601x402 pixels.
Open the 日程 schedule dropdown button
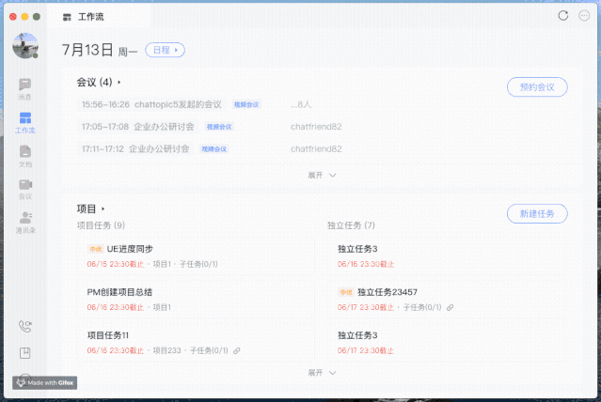point(165,50)
